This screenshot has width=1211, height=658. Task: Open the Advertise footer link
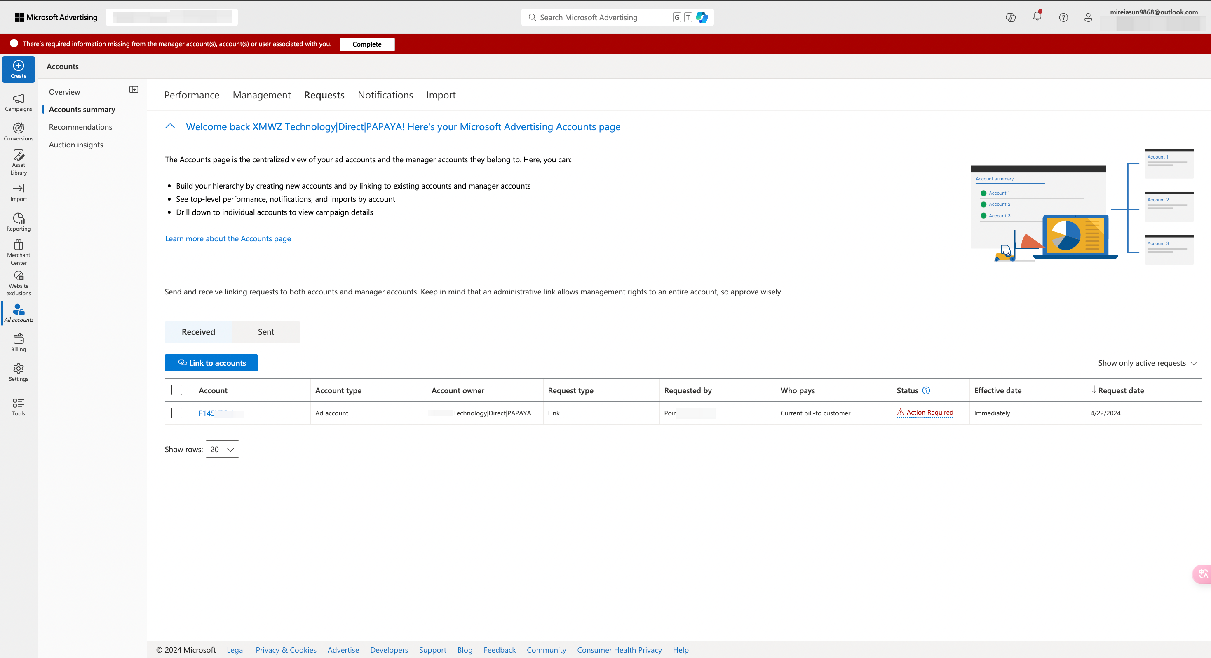pos(343,650)
